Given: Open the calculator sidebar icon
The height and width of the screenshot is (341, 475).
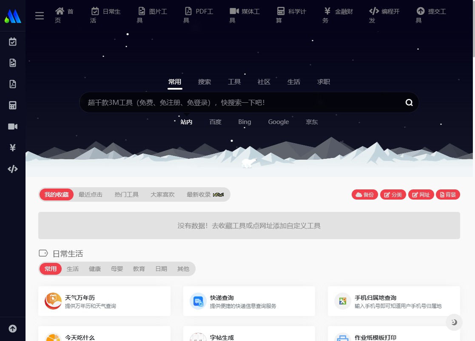Looking at the screenshot, I should [13, 105].
